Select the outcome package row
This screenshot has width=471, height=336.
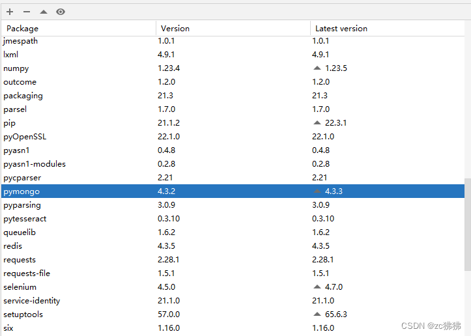[233, 82]
